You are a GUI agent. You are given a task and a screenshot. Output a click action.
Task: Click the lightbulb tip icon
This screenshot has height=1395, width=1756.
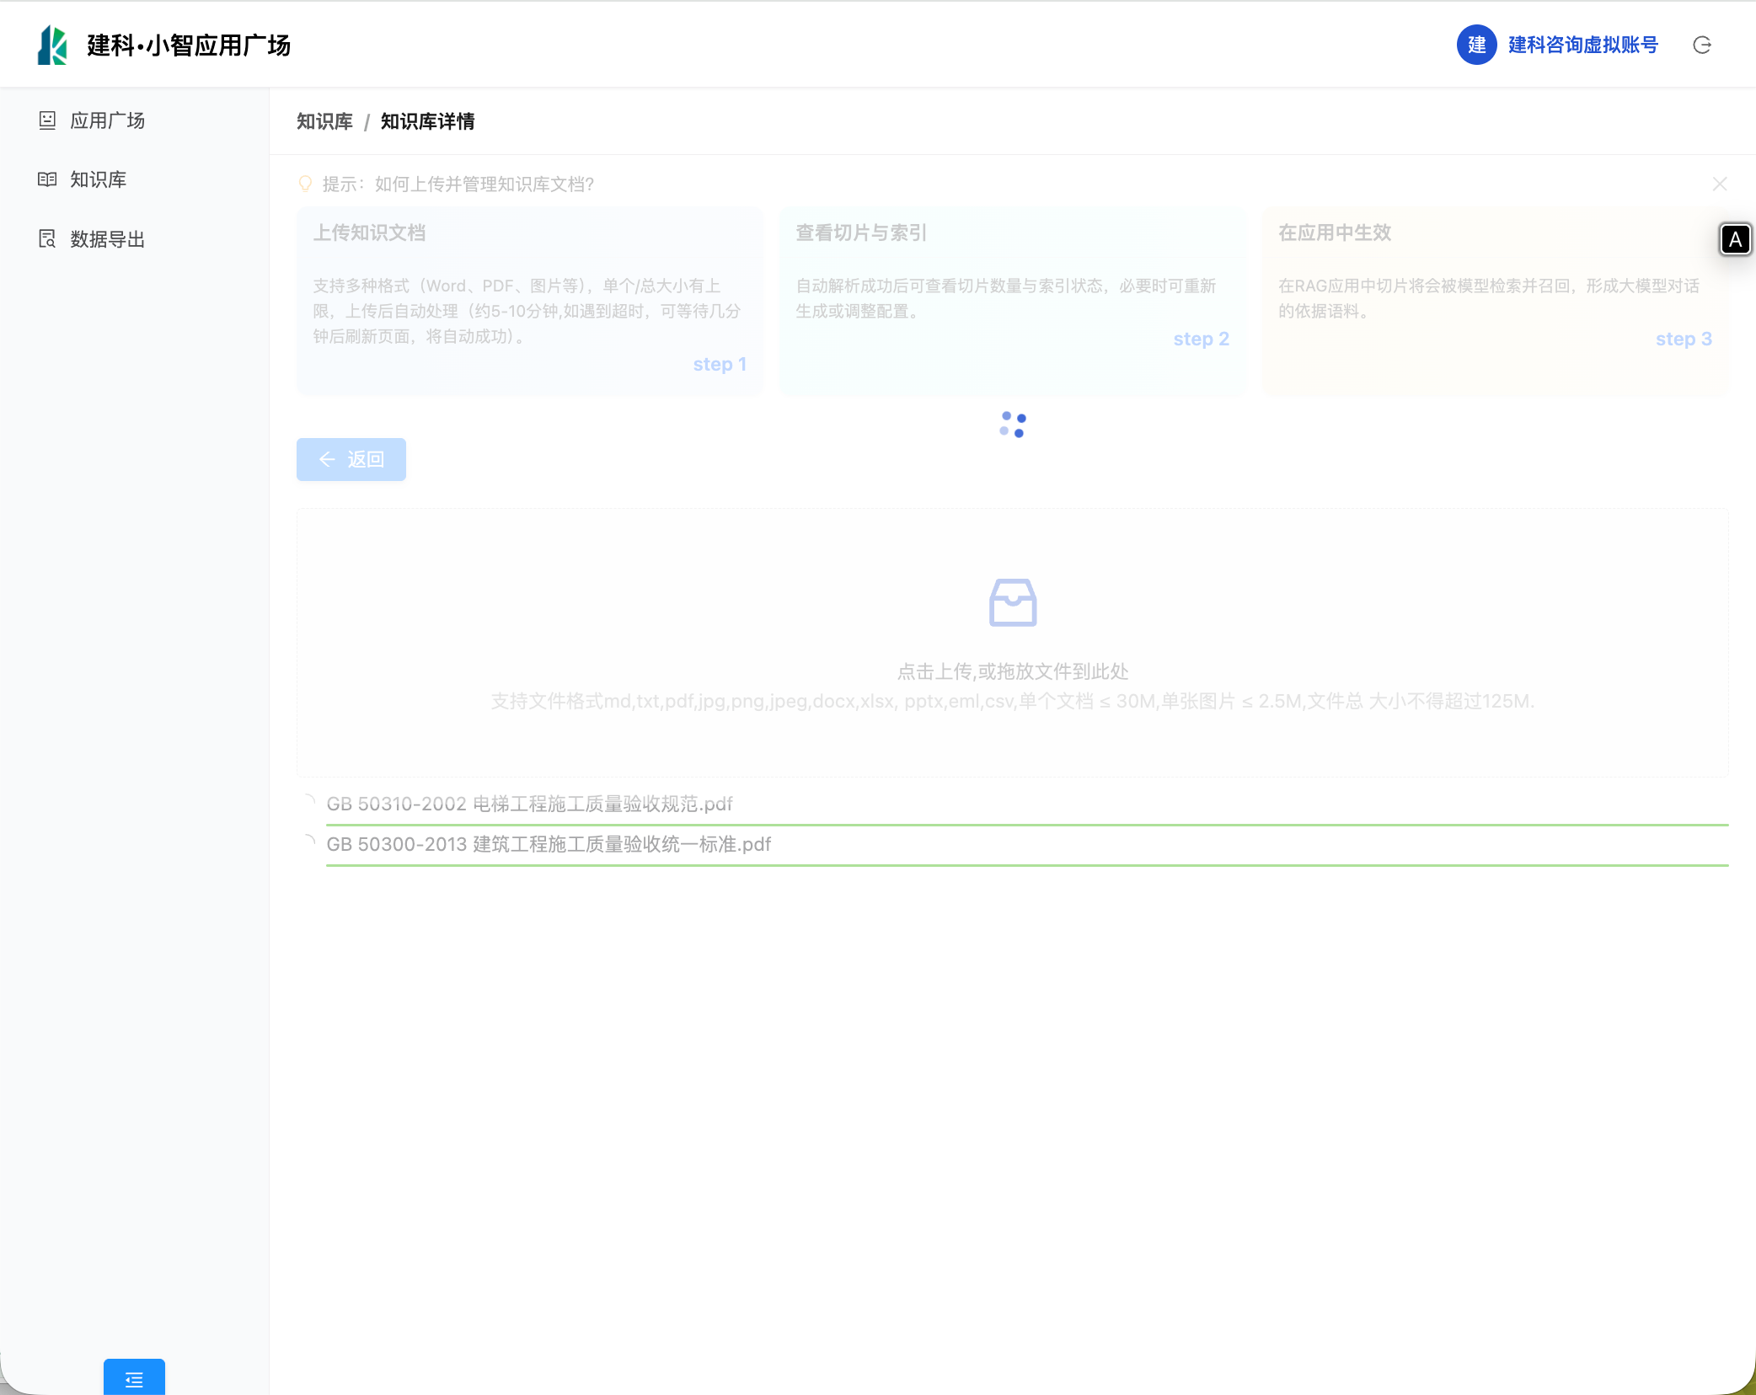pos(306,184)
